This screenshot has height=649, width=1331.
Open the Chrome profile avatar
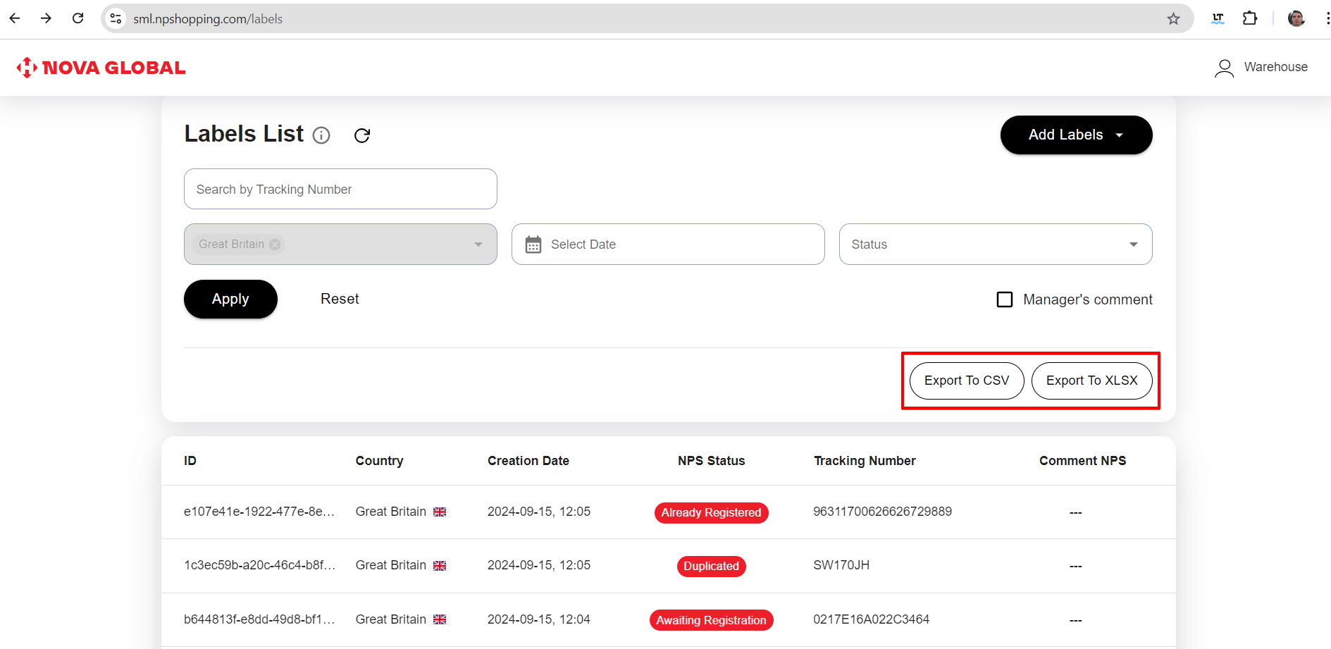coord(1296,18)
